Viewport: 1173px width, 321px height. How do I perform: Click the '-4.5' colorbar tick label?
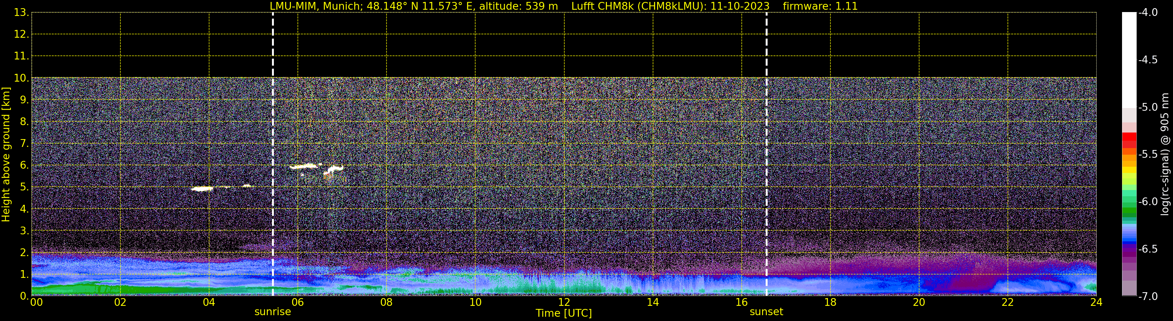click(1147, 59)
